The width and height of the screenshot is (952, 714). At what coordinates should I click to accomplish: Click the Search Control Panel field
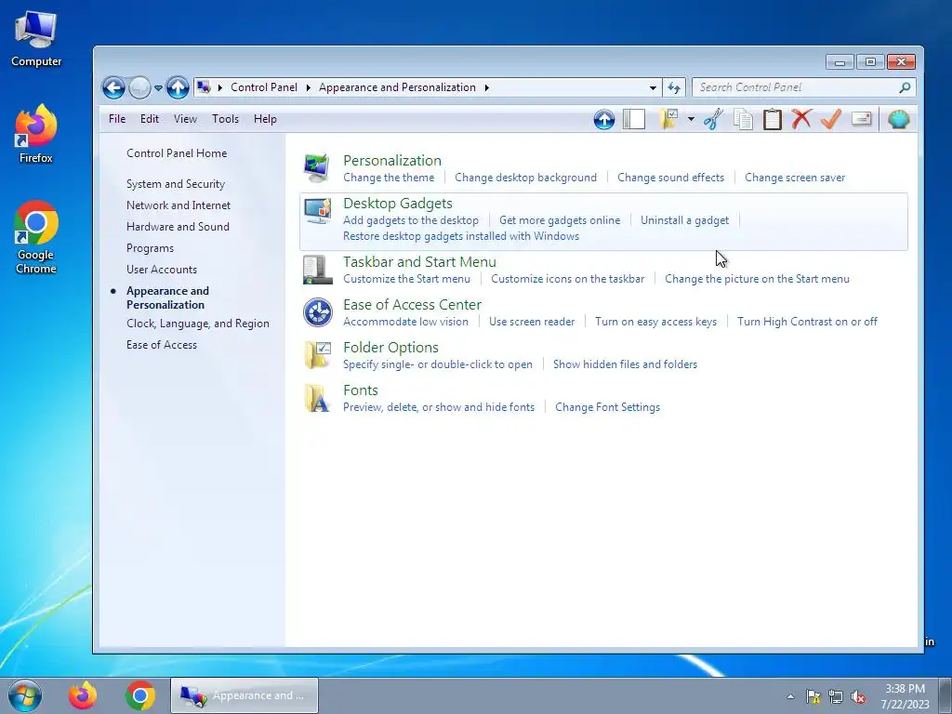(x=804, y=87)
